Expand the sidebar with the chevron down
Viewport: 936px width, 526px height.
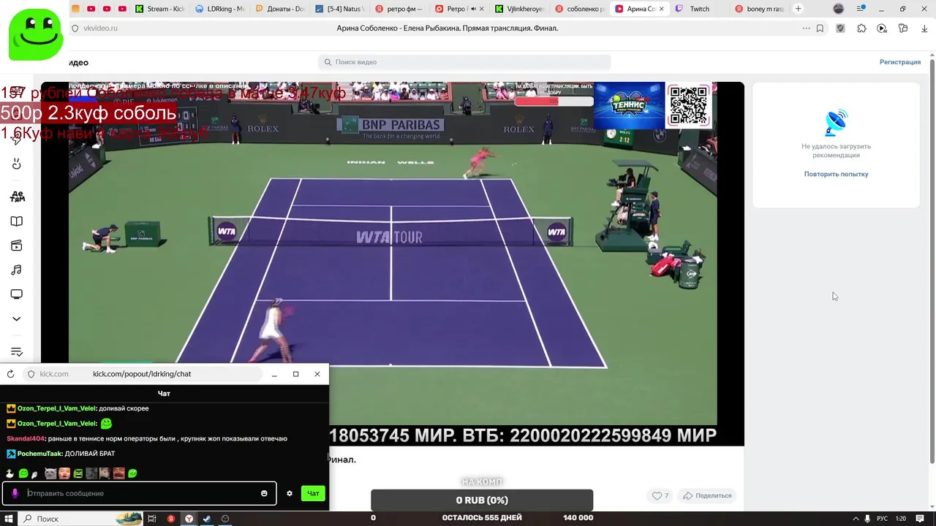16,319
